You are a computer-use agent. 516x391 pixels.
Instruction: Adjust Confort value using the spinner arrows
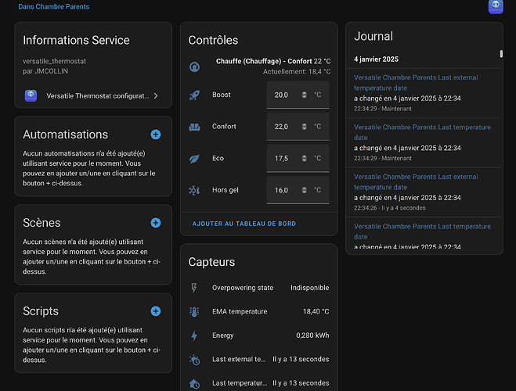tap(304, 127)
